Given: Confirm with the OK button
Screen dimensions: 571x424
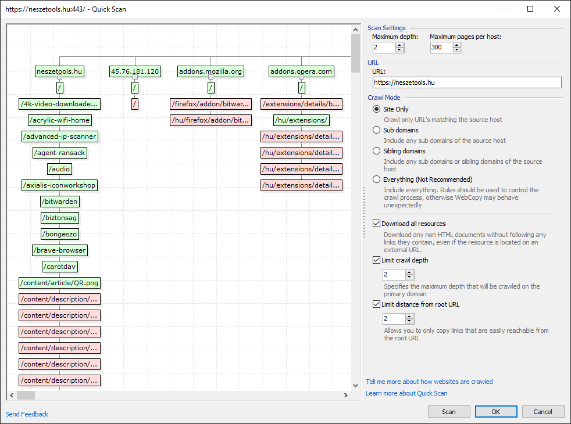Looking at the screenshot, I should (x=495, y=412).
